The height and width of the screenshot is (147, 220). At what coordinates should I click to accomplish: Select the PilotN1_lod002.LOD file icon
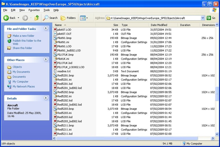tap(55, 50)
